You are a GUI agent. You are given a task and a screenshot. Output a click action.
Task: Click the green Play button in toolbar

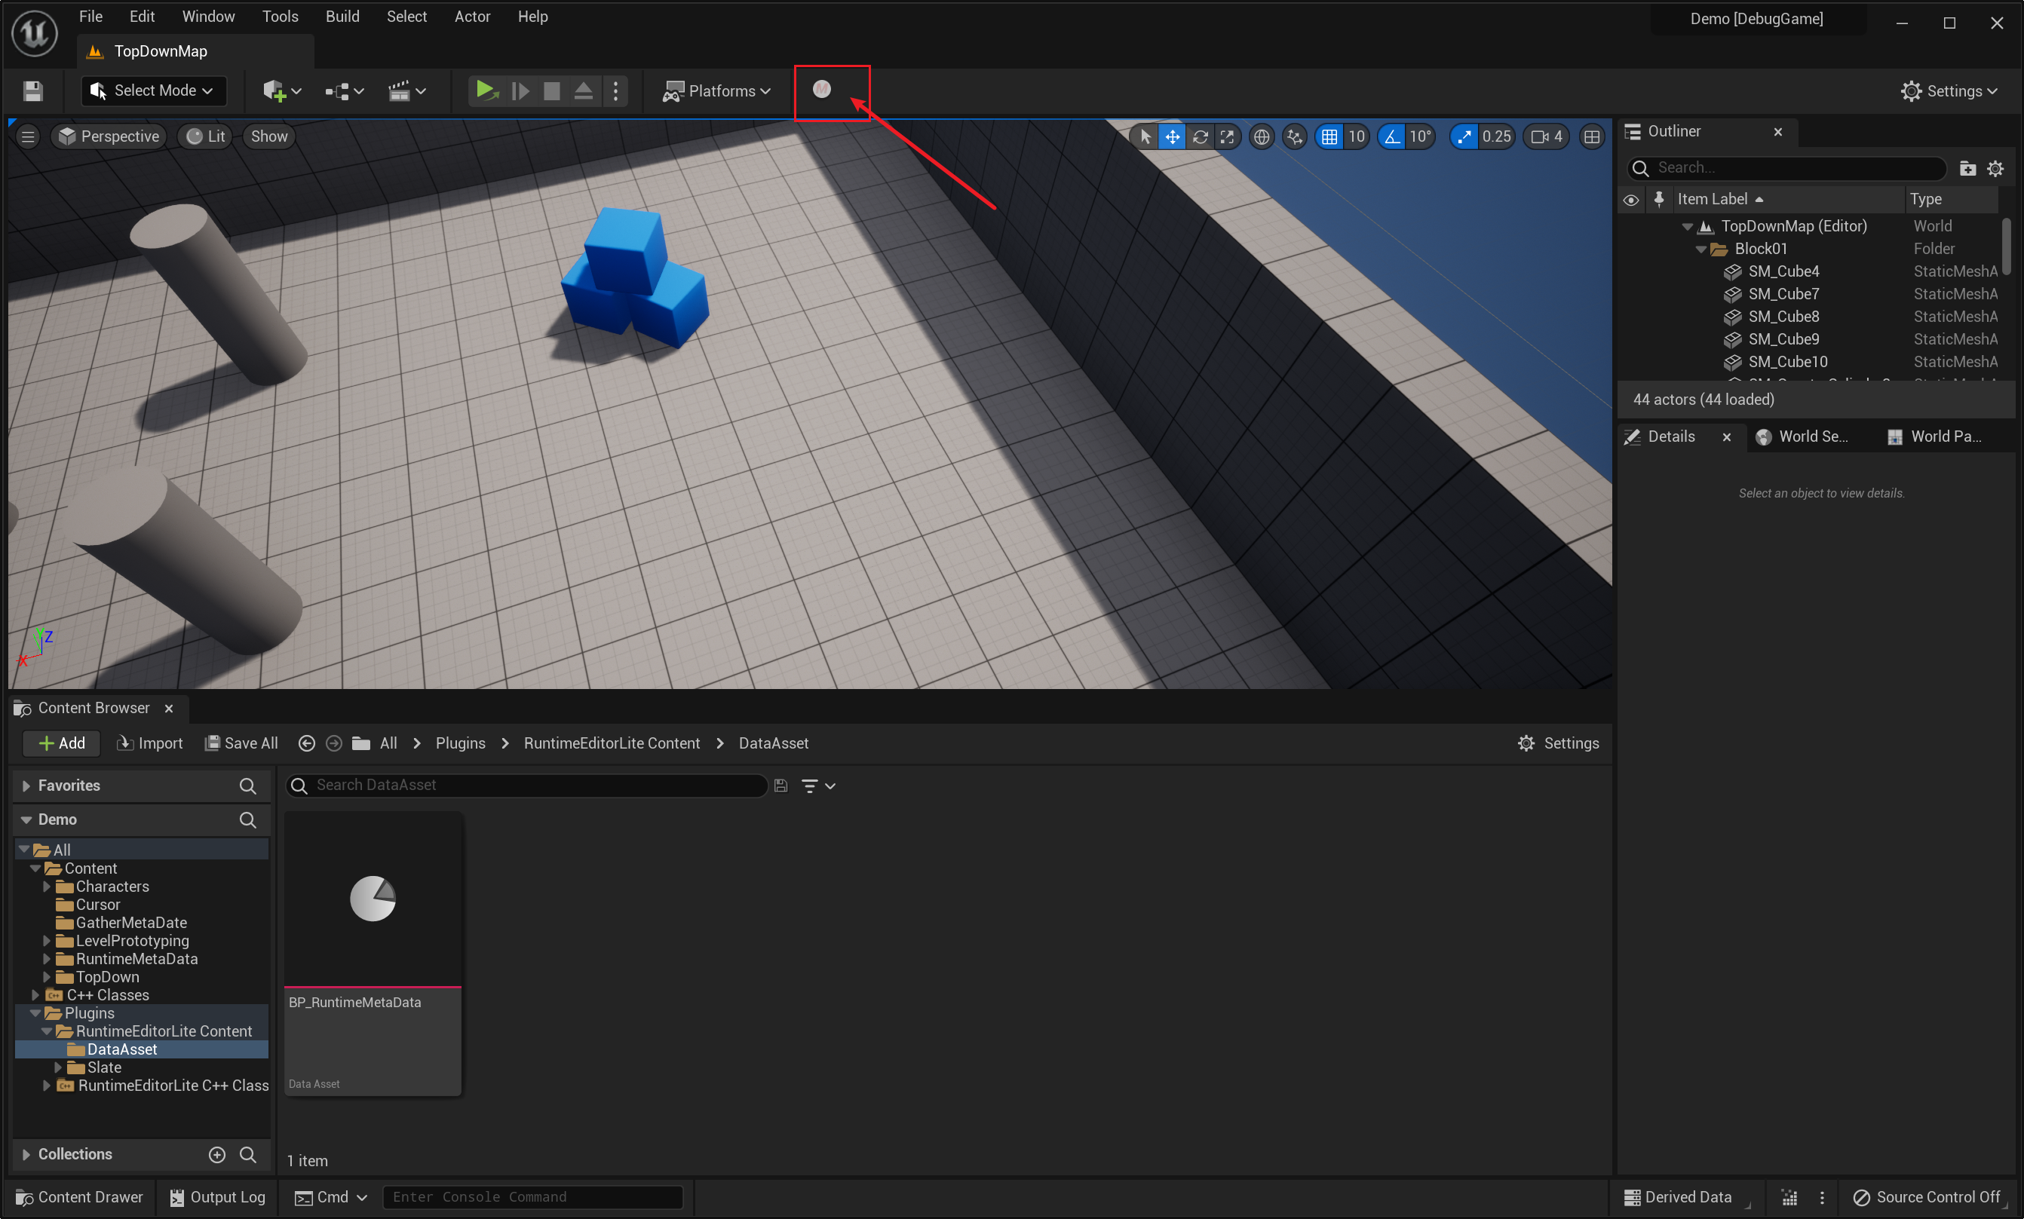point(486,90)
